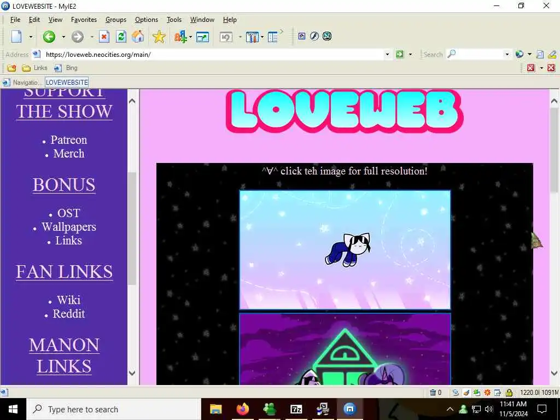Toggle the full screen window icon
The image size is (560, 420).
coord(202,37)
